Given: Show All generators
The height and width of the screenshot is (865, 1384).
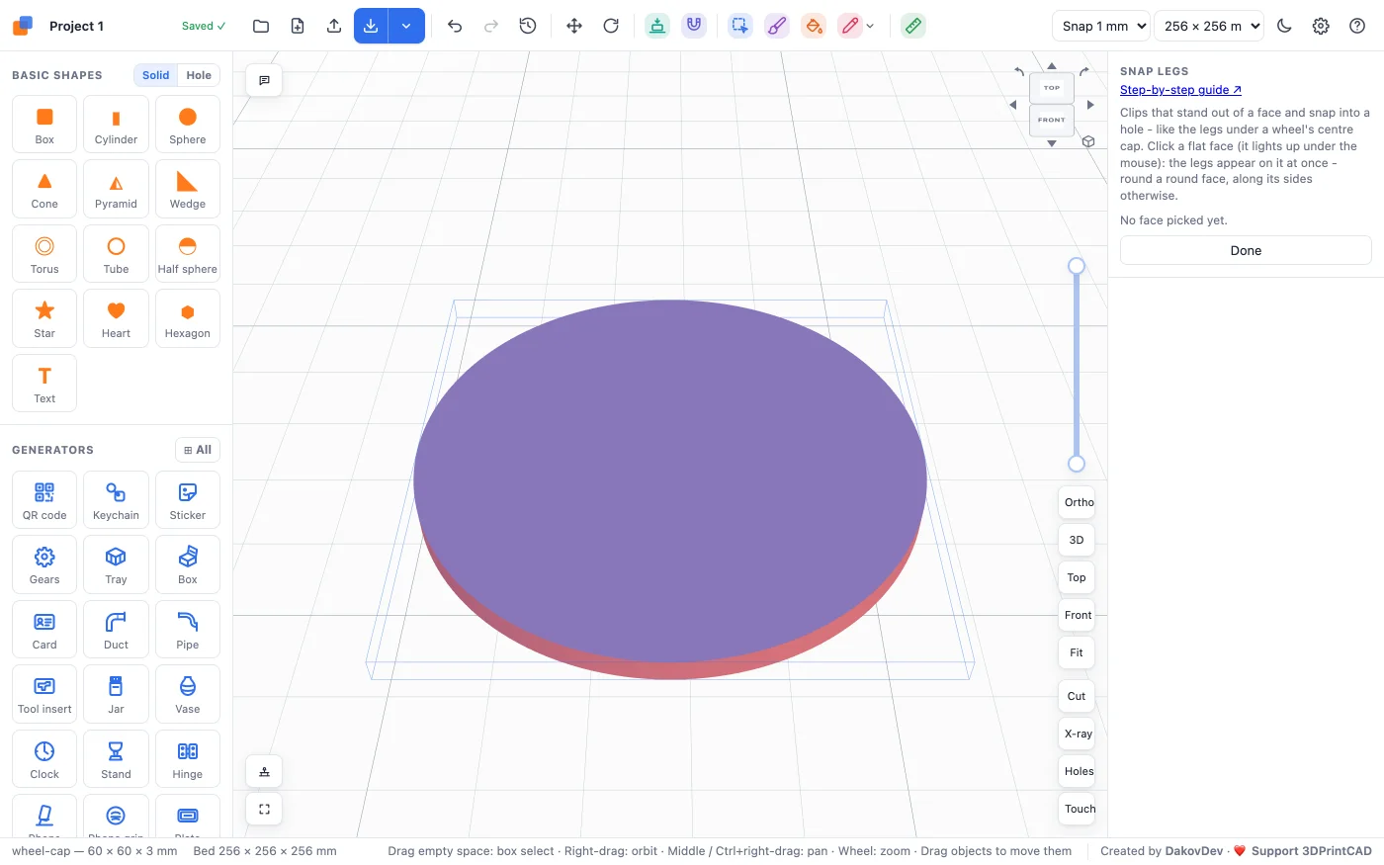Looking at the screenshot, I should tap(198, 450).
